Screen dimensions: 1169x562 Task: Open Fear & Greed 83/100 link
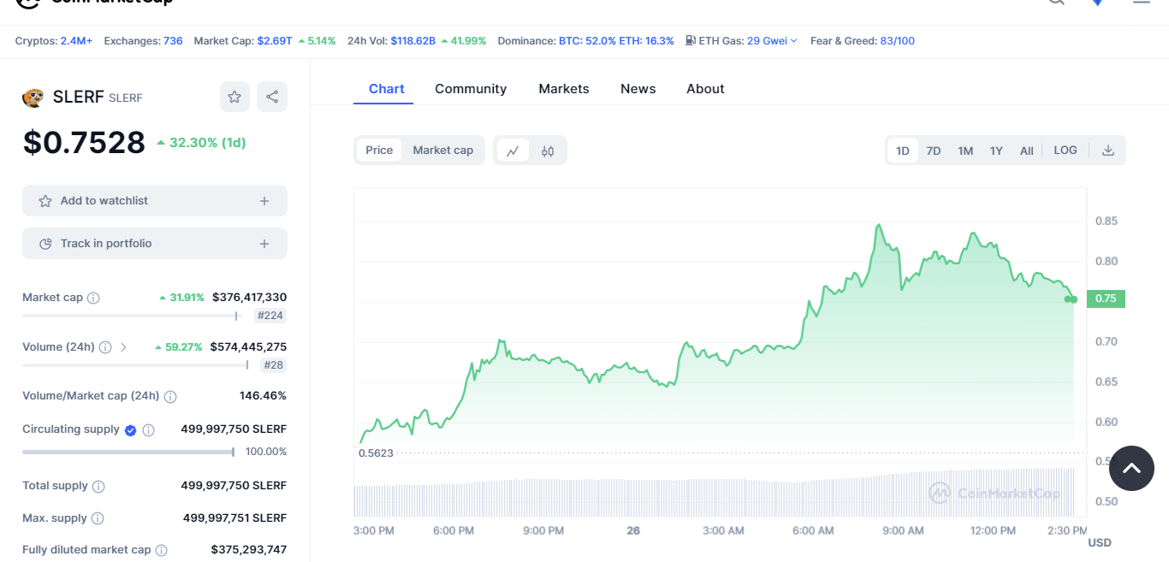pyautogui.click(x=897, y=40)
